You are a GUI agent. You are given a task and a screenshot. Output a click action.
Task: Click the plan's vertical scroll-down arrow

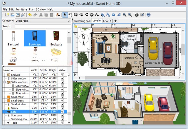pos(183,74)
